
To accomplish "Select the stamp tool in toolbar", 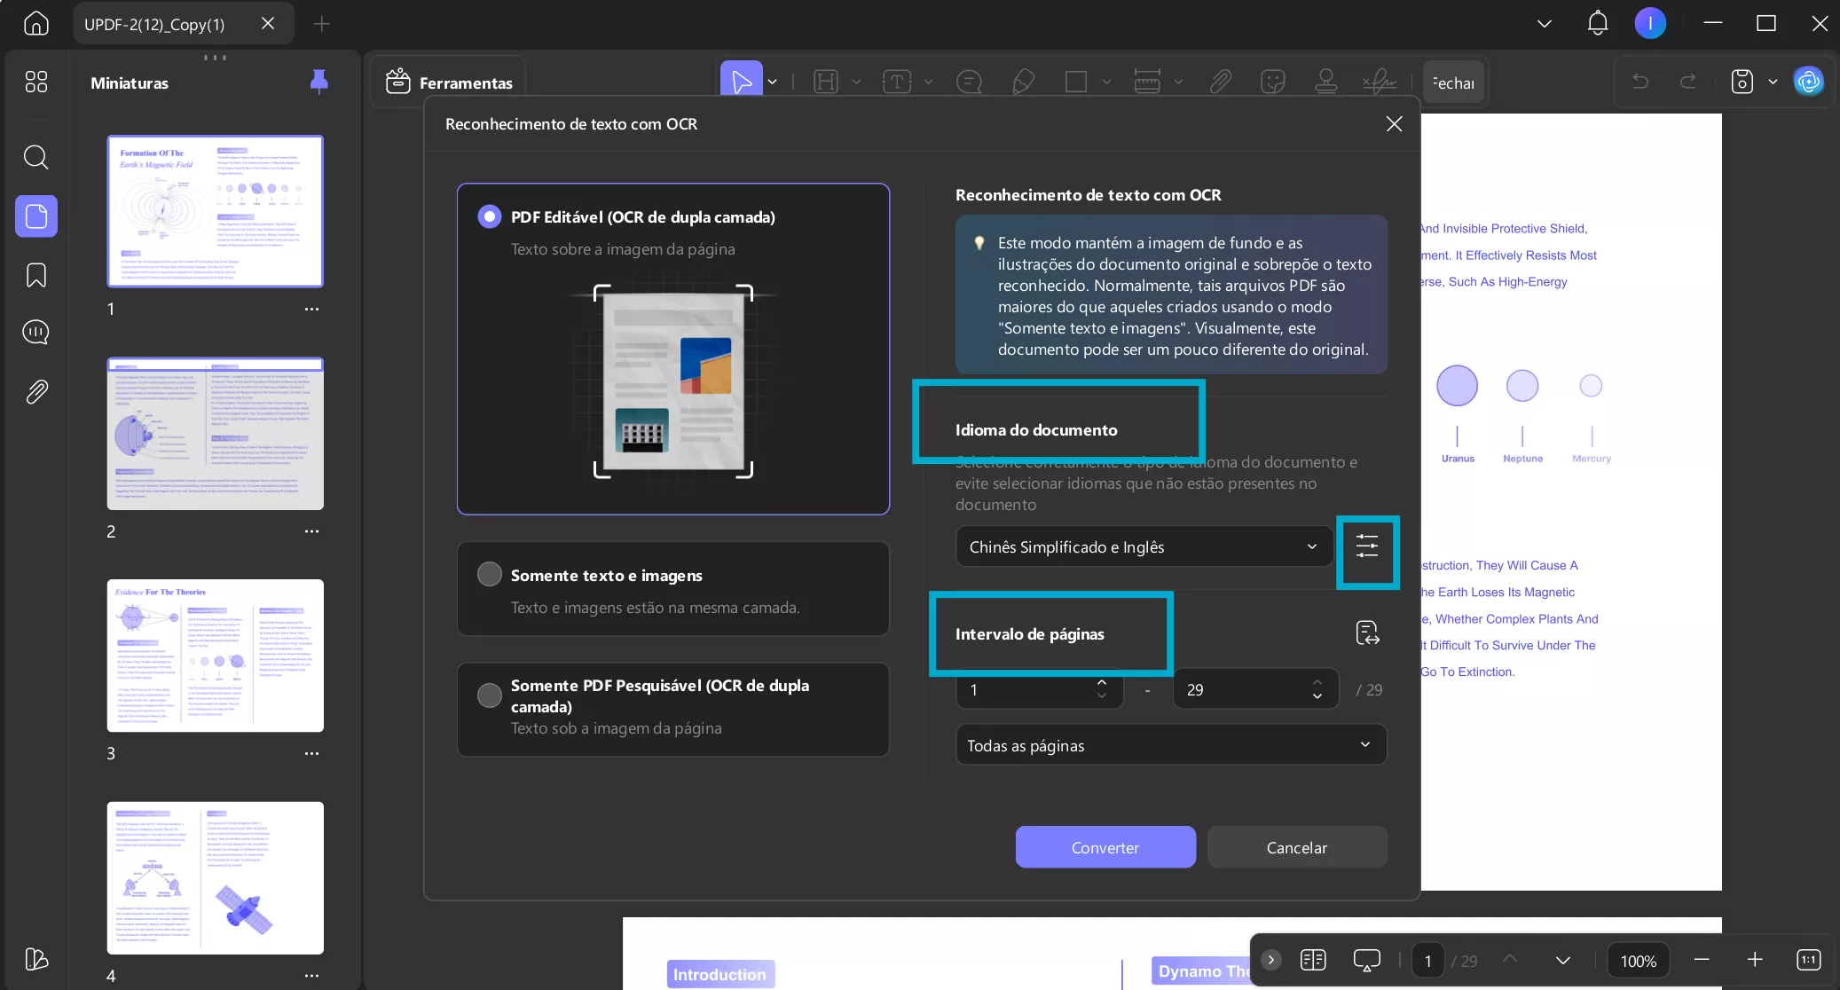I will click(x=1325, y=82).
